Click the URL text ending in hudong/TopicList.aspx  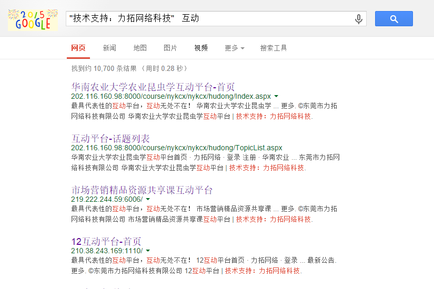click(x=177, y=148)
